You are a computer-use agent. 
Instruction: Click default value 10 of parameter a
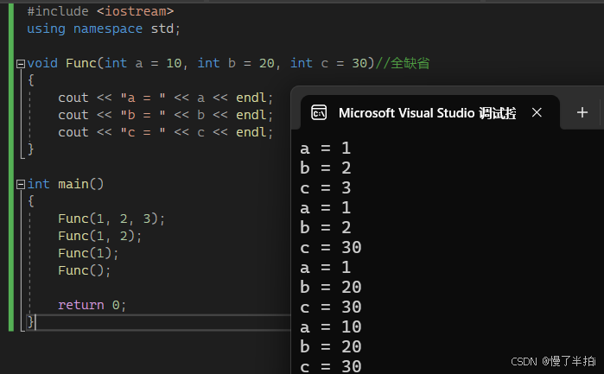coord(174,64)
